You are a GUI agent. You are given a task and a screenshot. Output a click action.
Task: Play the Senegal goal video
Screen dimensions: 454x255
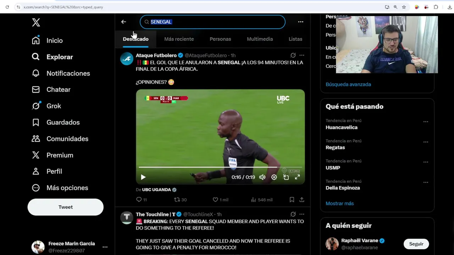143,177
